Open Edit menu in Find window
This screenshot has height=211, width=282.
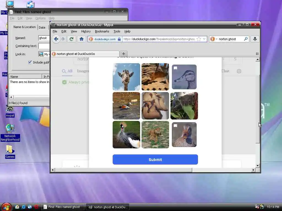(x=20, y=18)
